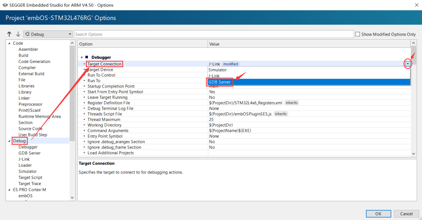Collapse the ES PRO Cortex-M node
This screenshot has height=220, width=422.
(9, 190)
